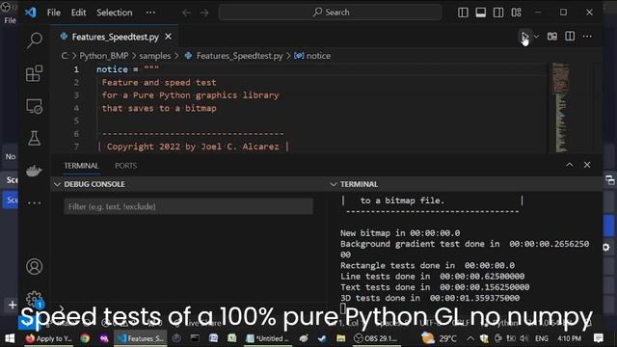Run the Python file
The height and width of the screenshot is (347, 617).
[524, 37]
